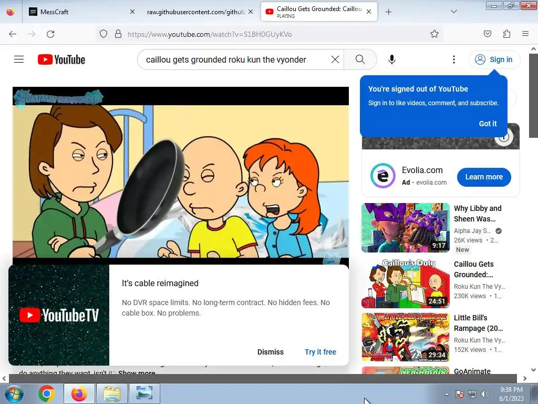Open the Alpha Jay S… channel name
Screen dimensions: 538x404
pyautogui.click(x=472, y=231)
